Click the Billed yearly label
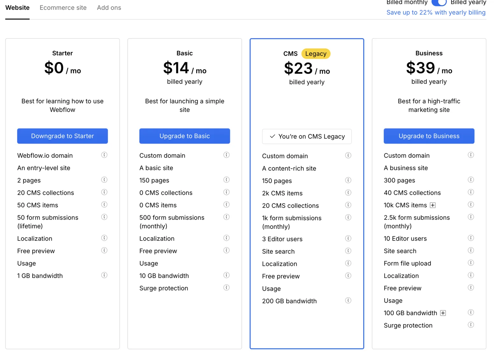The image size is (495, 355). pos(468,3)
